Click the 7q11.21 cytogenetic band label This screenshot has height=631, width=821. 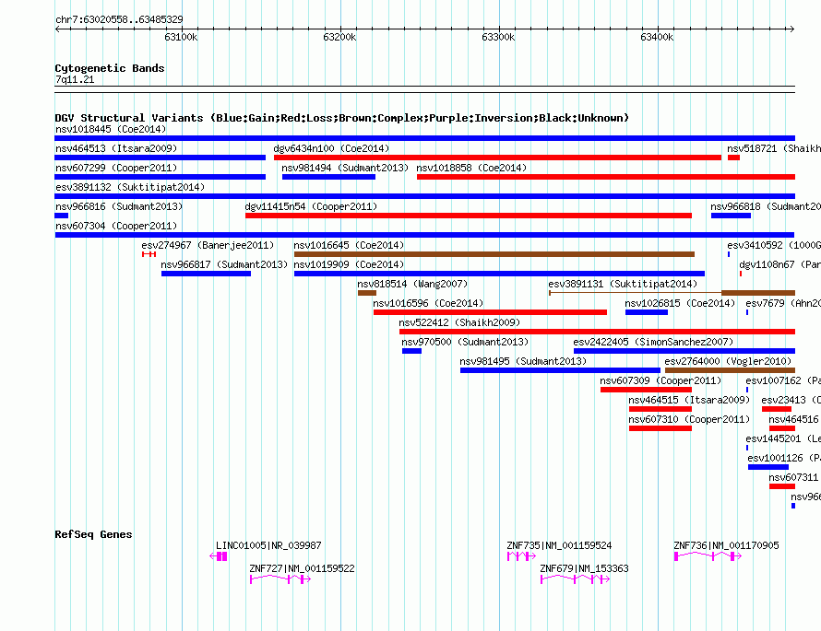[x=75, y=79]
